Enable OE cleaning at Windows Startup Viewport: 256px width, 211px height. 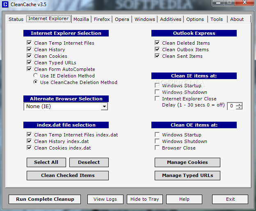click(x=157, y=134)
